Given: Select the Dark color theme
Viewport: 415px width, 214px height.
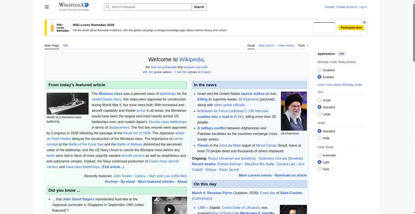Looking at the screenshot, I should tap(320, 169).
